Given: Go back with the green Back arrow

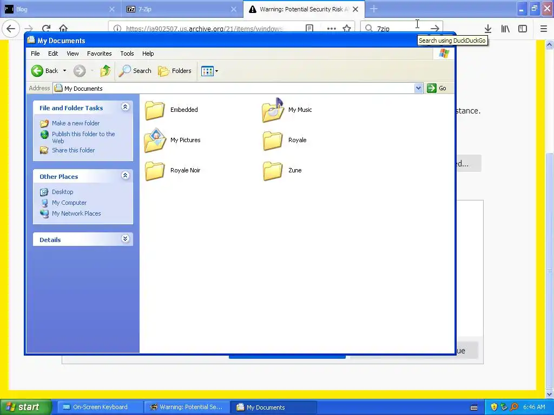Looking at the screenshot, I should (x=37, y=71).
